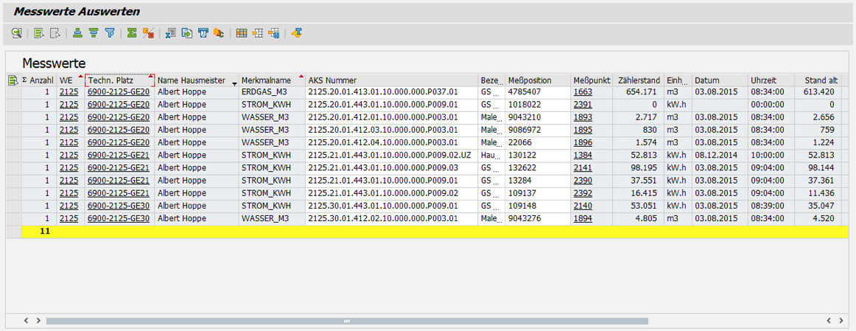
Task: Select row with Meßpunkt 1663
Action: point(13,92)
